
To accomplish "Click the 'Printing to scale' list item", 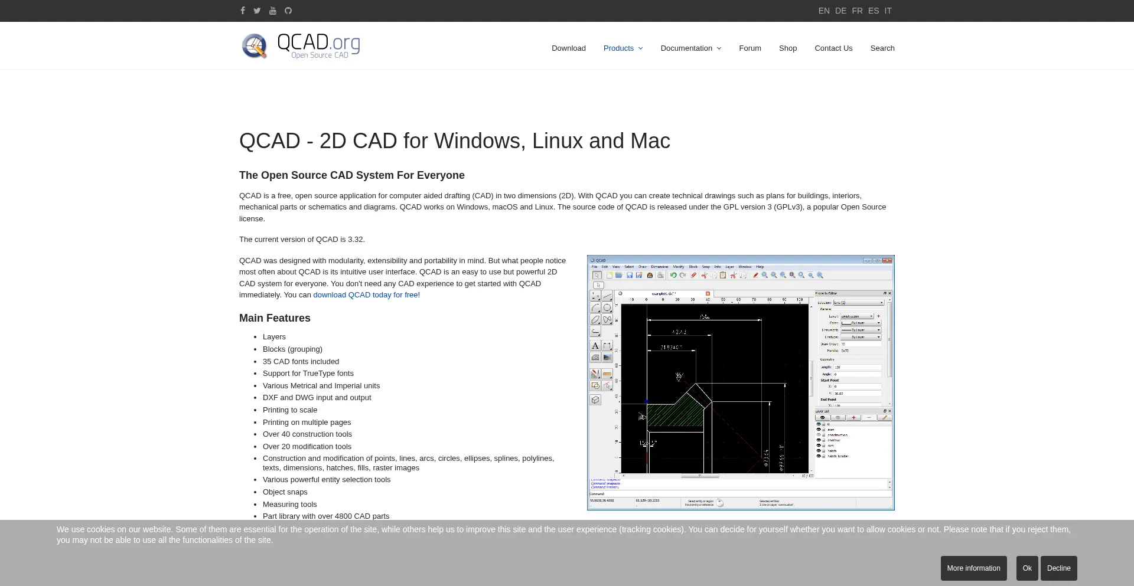I will click(x=290, y=410).
